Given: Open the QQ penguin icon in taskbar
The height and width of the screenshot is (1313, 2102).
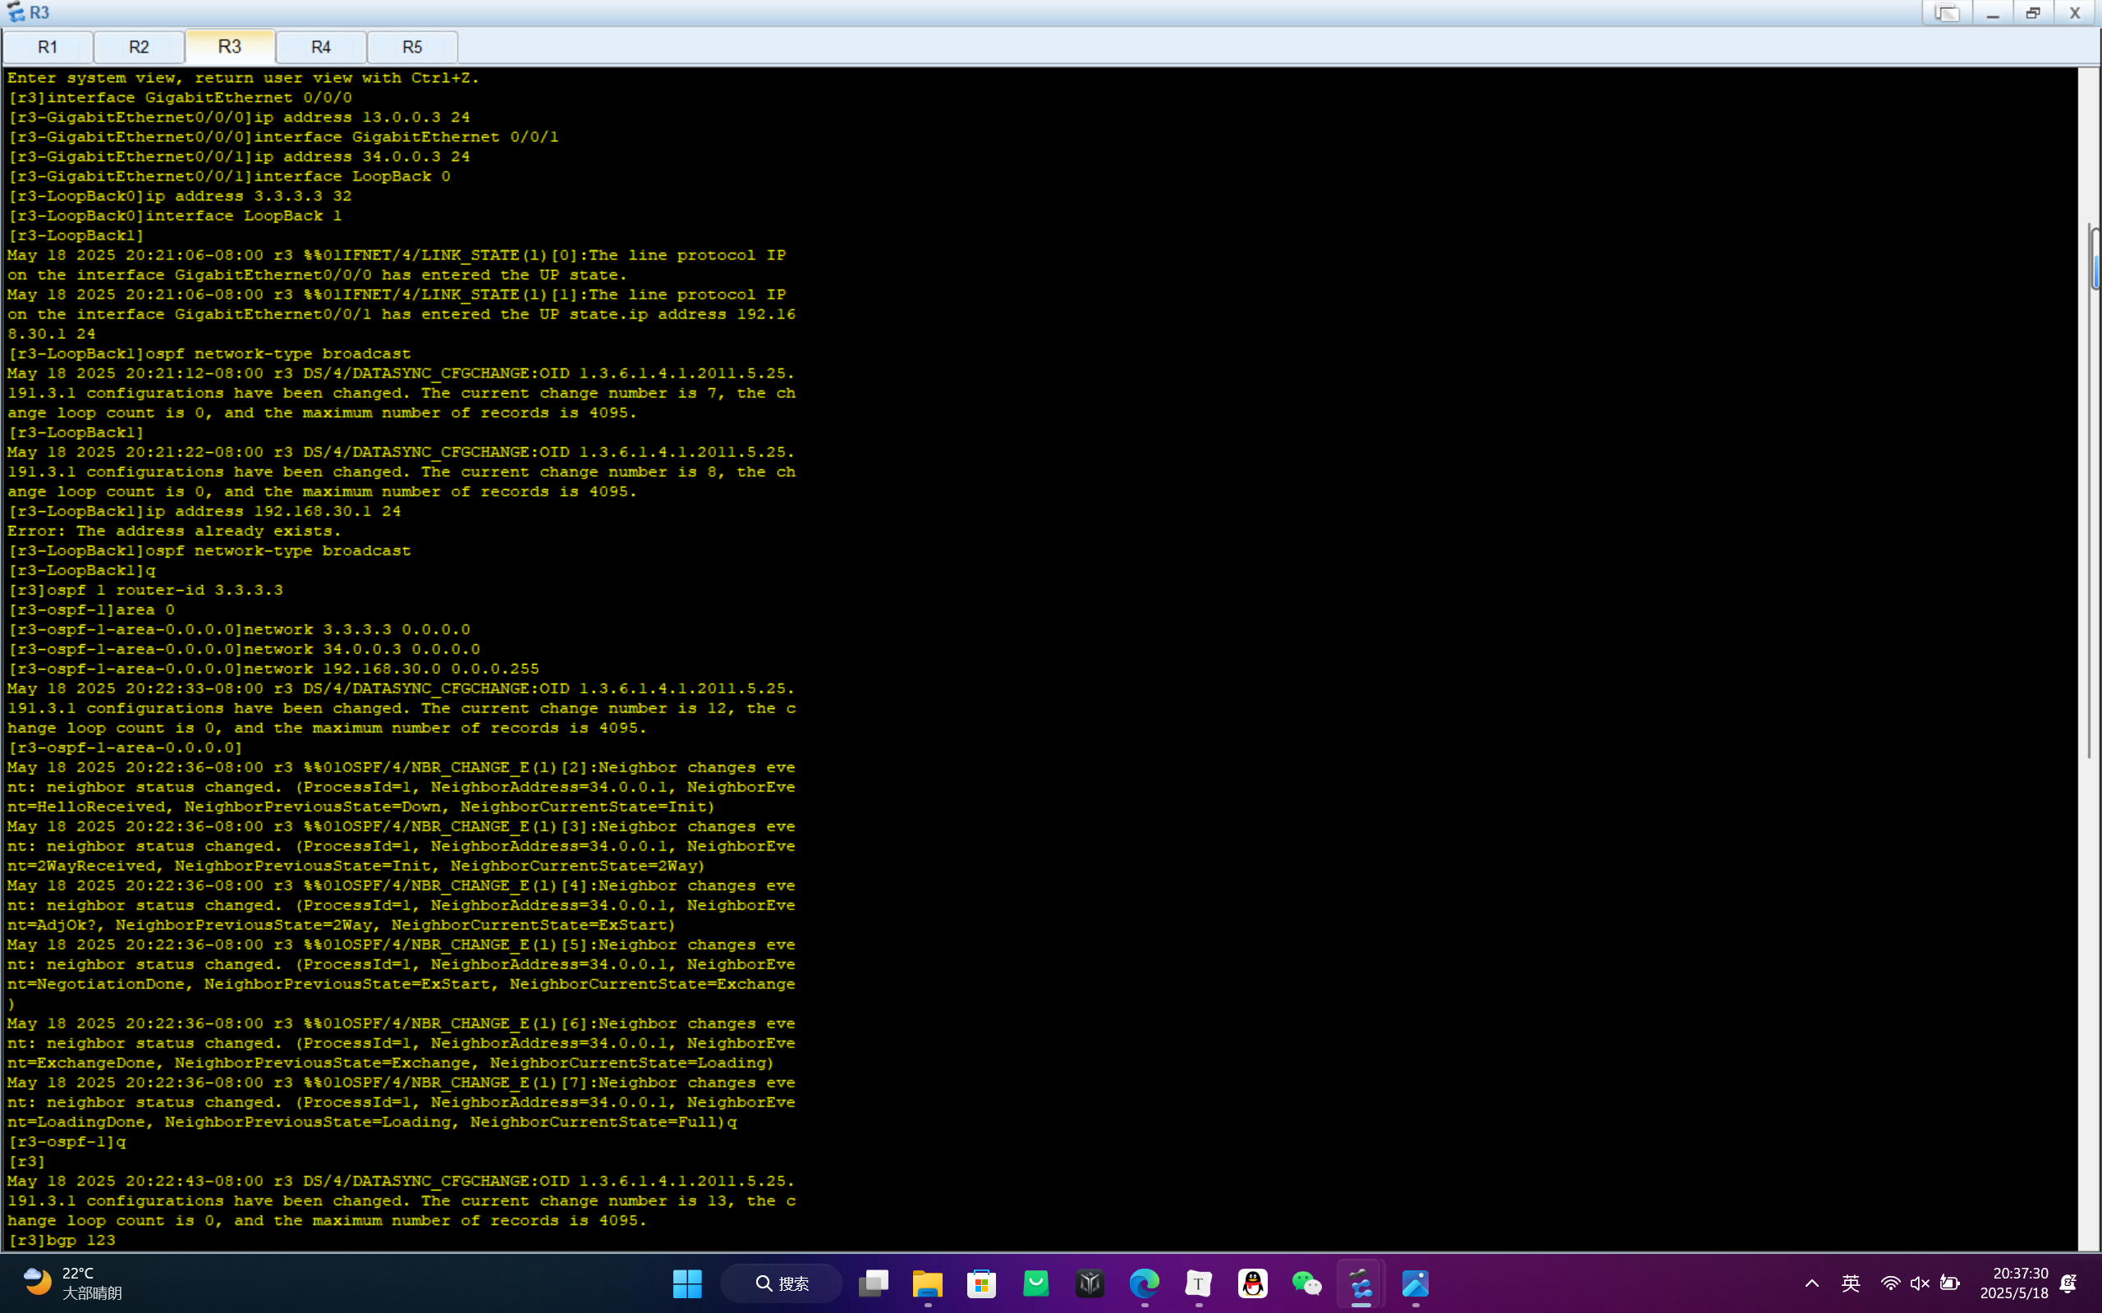Looking at the screenshot, I should pyautogui.click(x=1252, y=1283).
